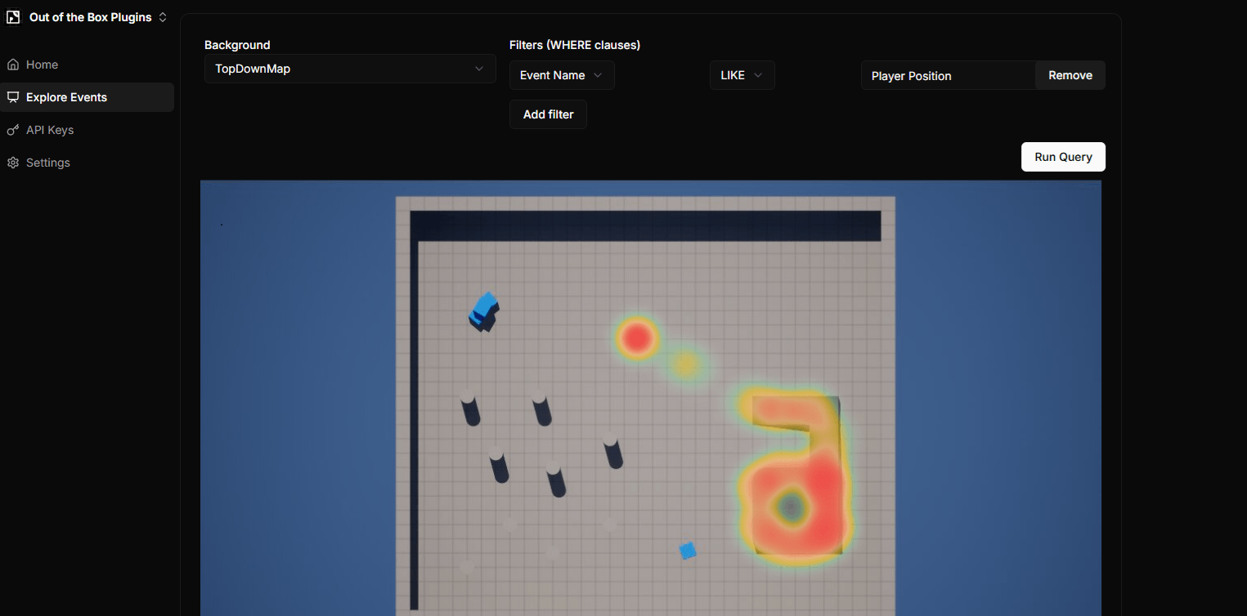Select the blue player marker near the top wall
Screen dimensions: 1247x616
483,311
